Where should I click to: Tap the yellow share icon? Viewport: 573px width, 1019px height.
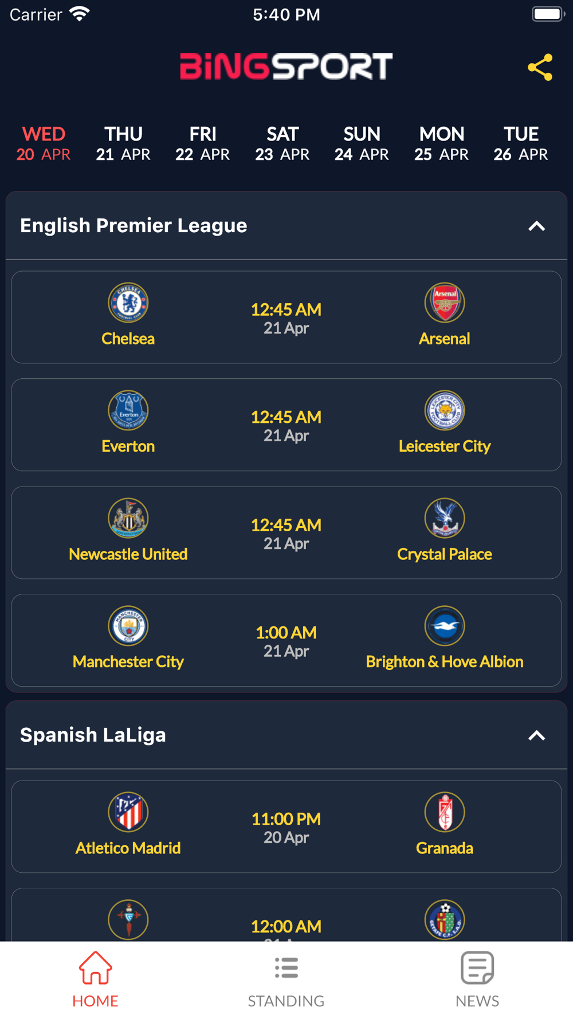pos(540,68)
